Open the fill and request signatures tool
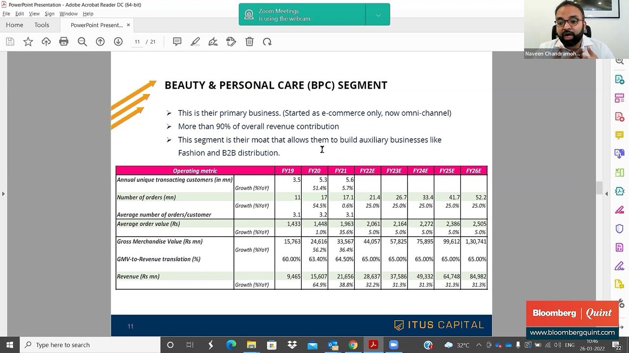The height and width of the screenshot is (353, 629). [x=231, y=42]
